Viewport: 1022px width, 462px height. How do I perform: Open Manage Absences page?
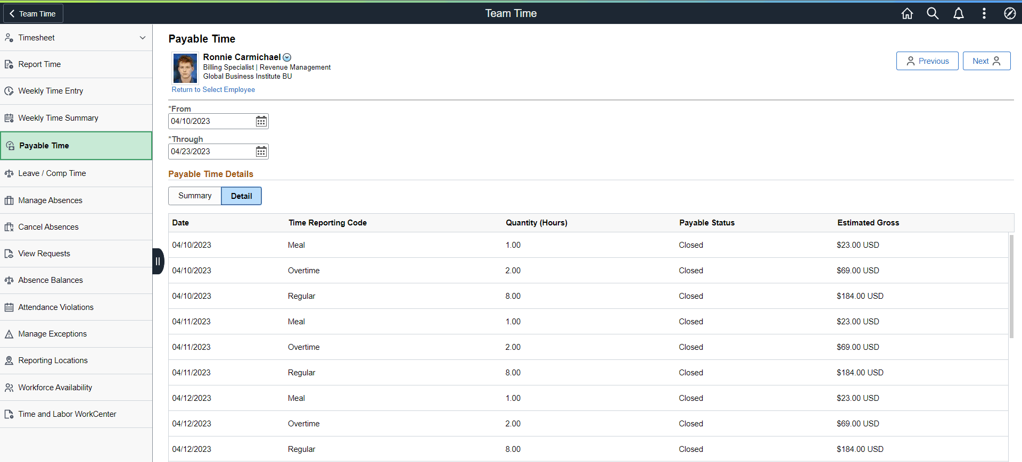click(76, 200)
